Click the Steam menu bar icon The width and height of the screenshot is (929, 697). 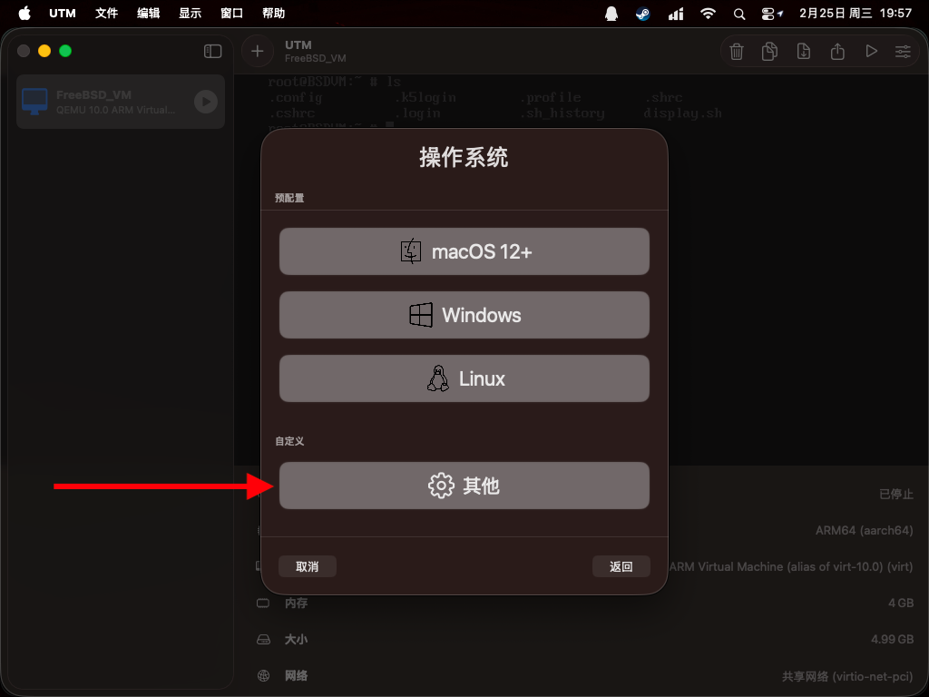click(643, 14)
